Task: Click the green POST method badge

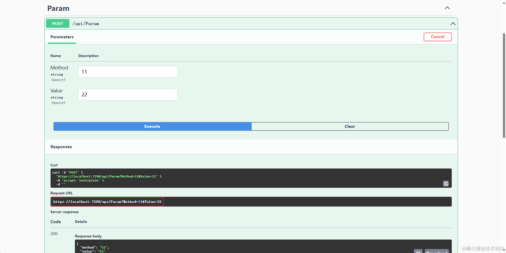Action: [x=57, y=23]
